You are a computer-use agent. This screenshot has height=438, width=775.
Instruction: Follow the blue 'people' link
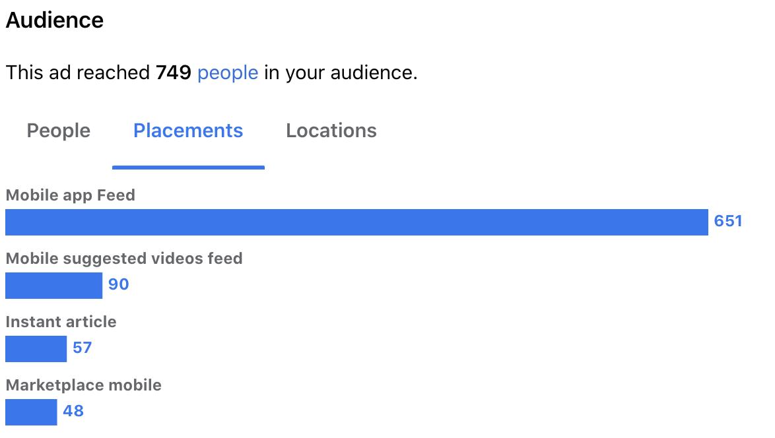(227, 73)
